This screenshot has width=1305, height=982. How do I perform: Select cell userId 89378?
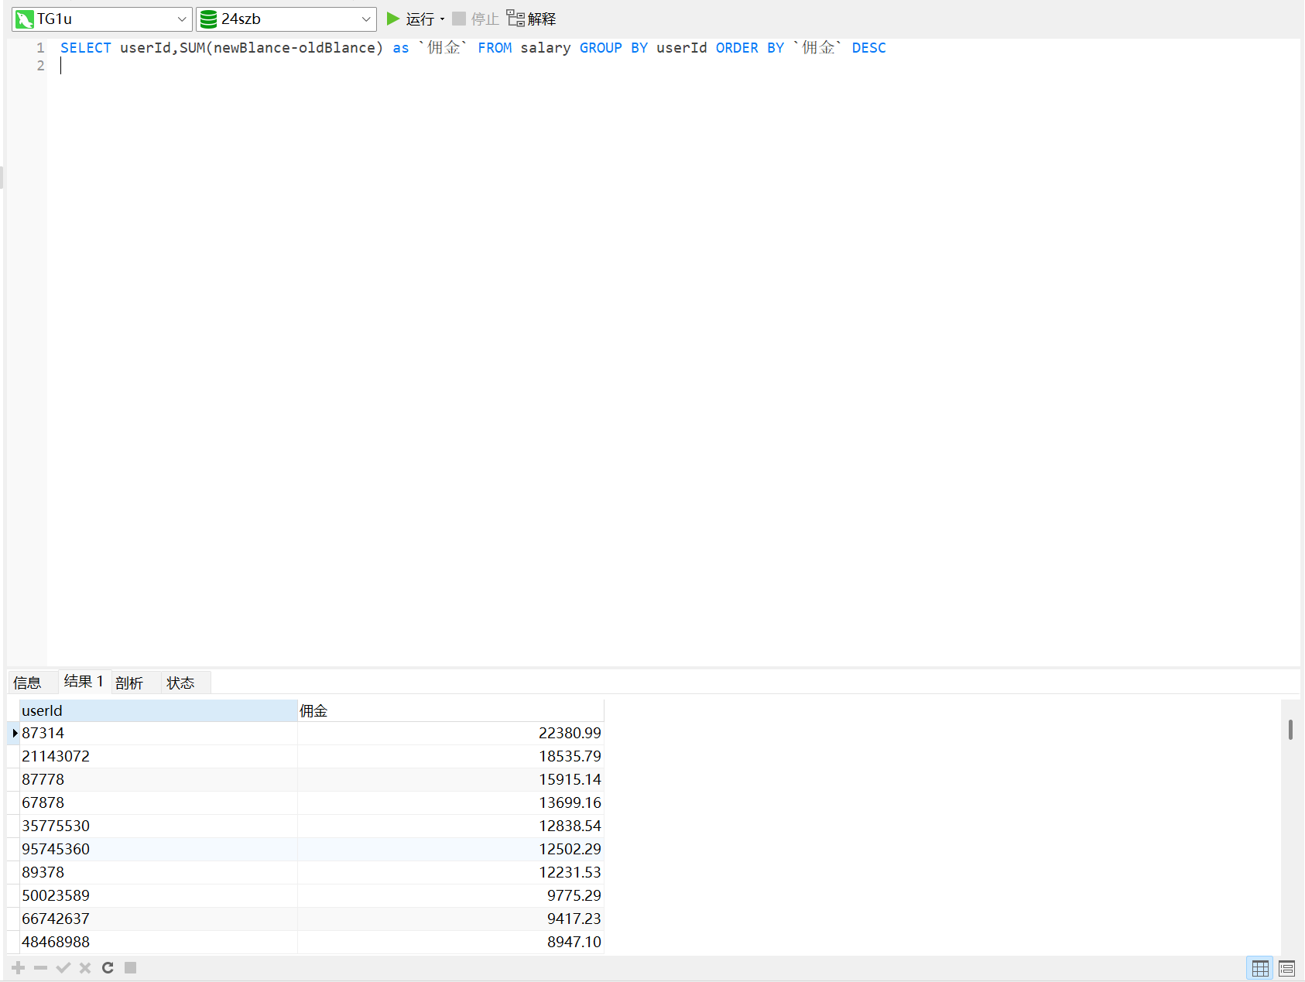pyautogui.click(x=159, y=872)
